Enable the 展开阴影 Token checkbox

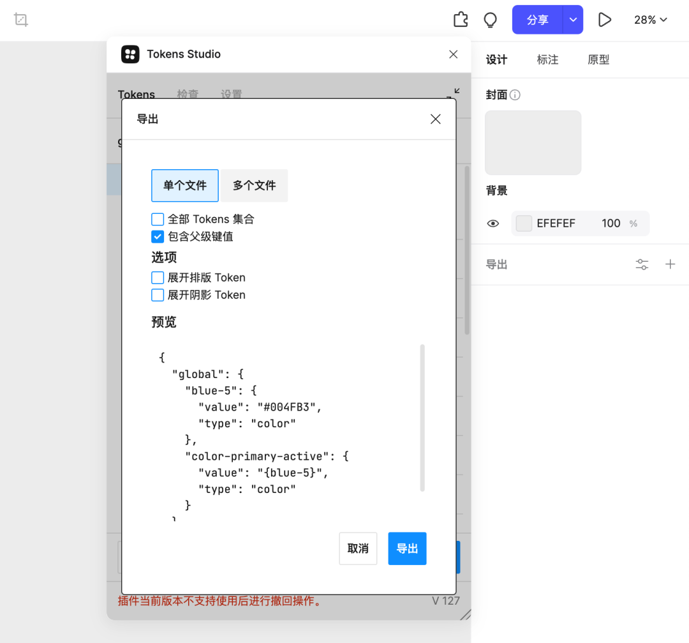(158, 294)
